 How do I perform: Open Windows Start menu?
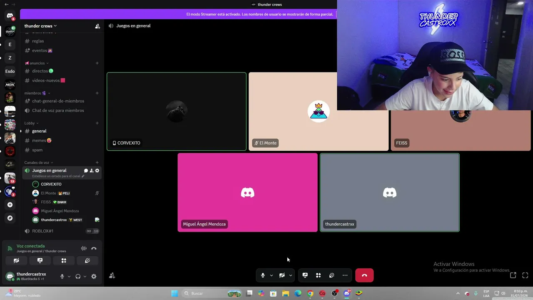[x=174, y=293]
